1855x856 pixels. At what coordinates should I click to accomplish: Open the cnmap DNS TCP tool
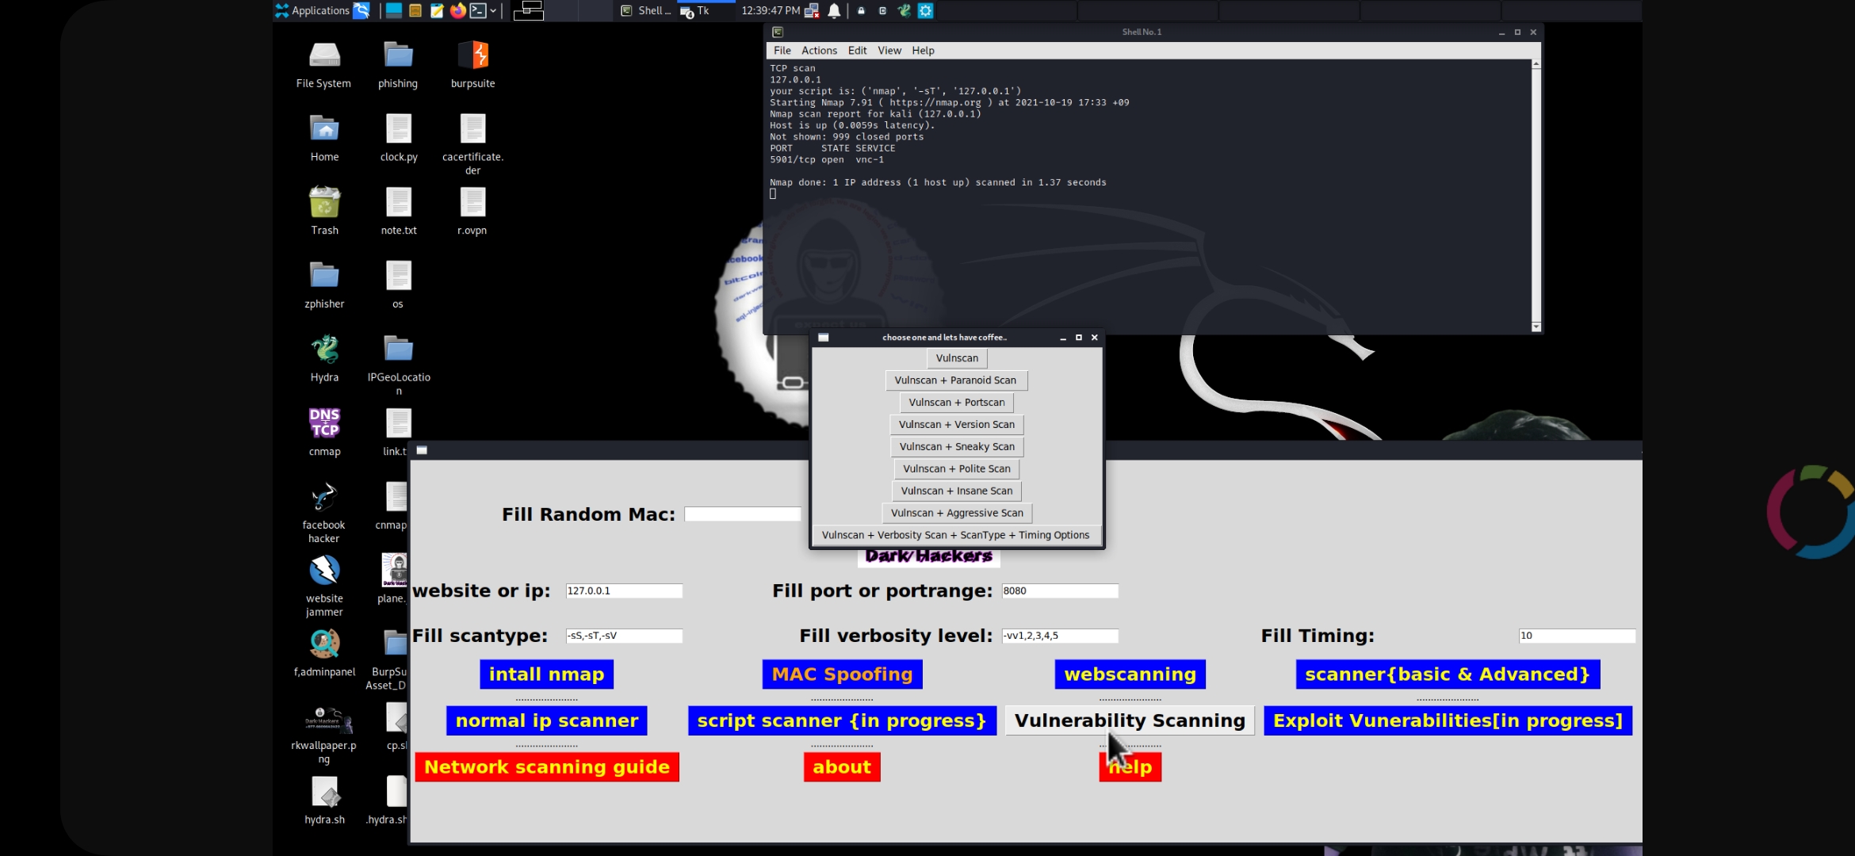click(x=324, y=424)
